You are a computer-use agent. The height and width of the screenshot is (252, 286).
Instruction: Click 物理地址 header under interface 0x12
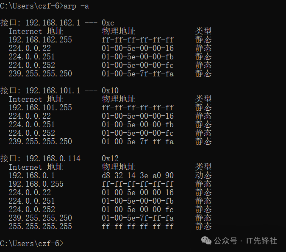coord(119,167)
